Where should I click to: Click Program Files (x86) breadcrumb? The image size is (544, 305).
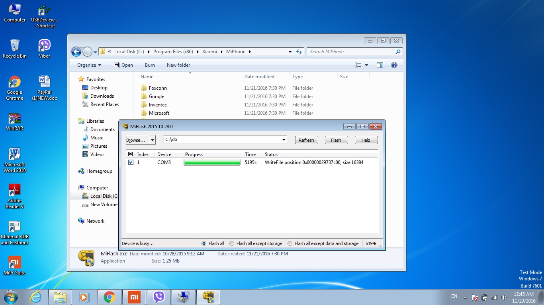173,52
